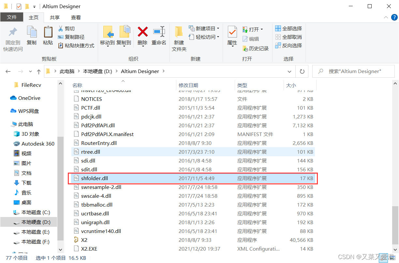Open the Move to (移动到) dropdown
This screenshot has width=399, height=263.
click(107, 43)
